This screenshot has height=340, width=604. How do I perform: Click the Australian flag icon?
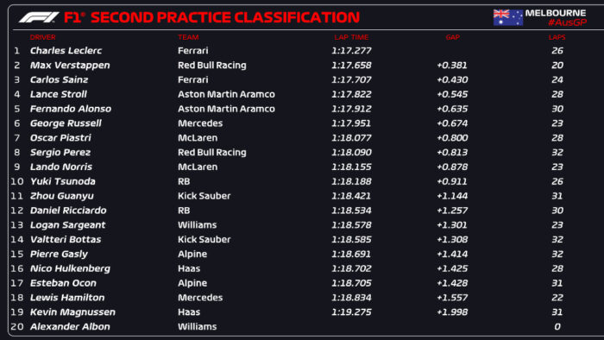click(x=507, y=17)
